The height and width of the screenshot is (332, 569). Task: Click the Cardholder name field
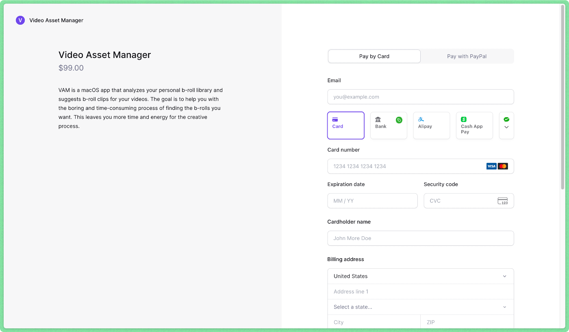pos(421,238)
